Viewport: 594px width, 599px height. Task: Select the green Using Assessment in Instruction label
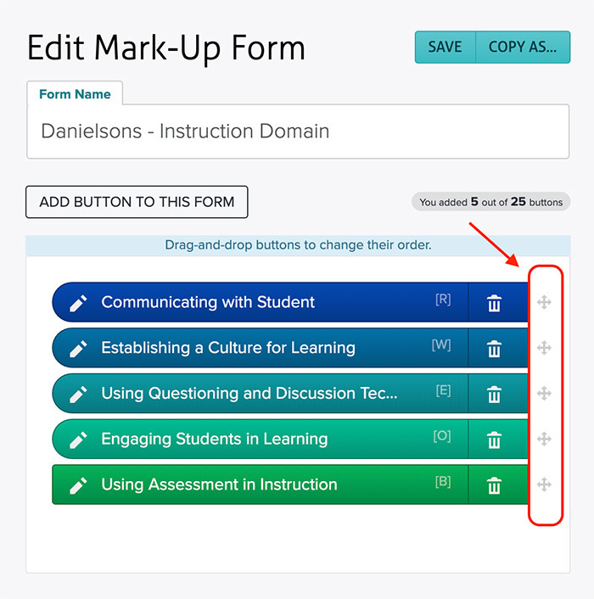tap(219, 485)
